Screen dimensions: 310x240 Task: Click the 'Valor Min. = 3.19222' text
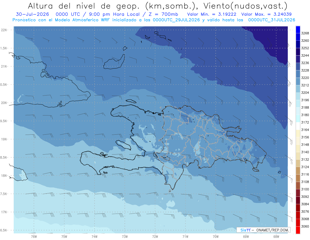click(x=212, y=14)
